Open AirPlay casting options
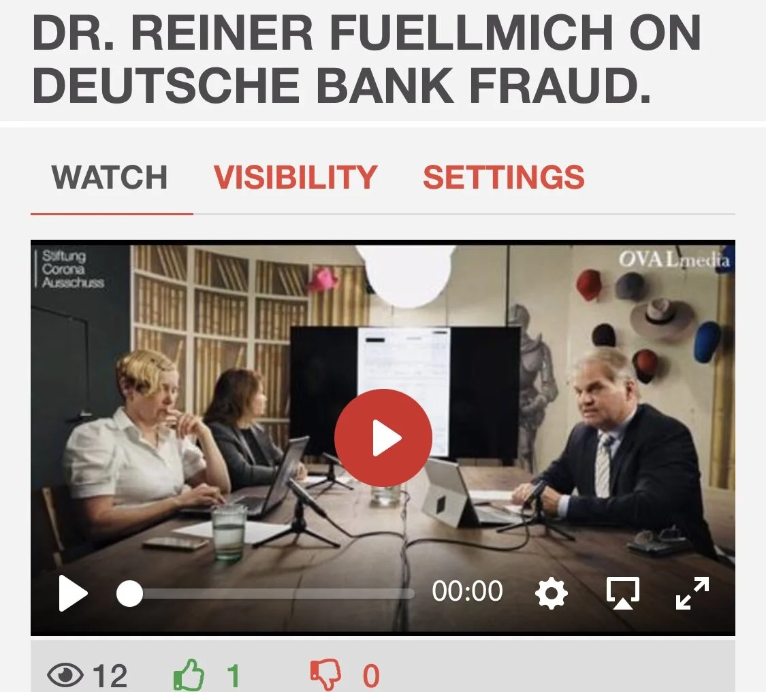 [623, 593]
